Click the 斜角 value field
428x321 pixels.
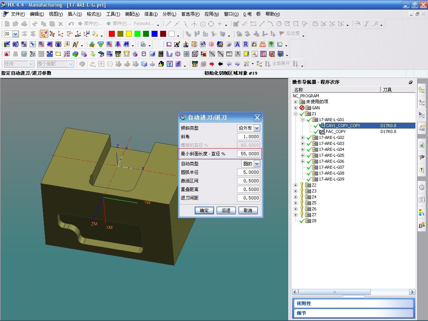(249, 137)
